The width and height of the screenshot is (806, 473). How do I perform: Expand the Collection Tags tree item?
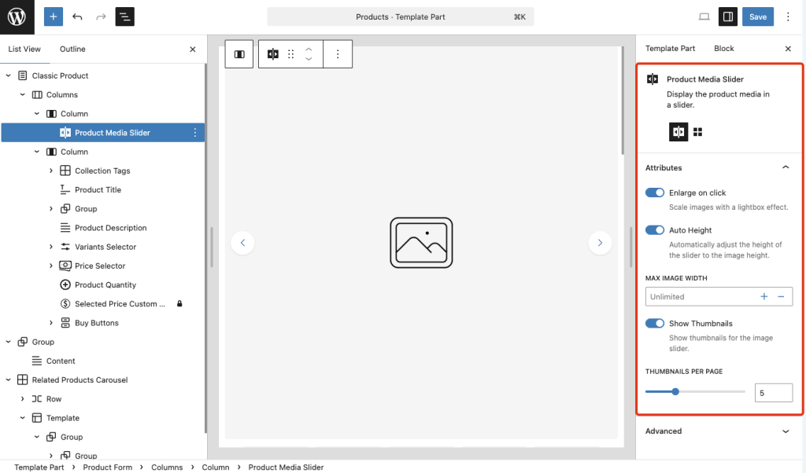coord(51,170)
